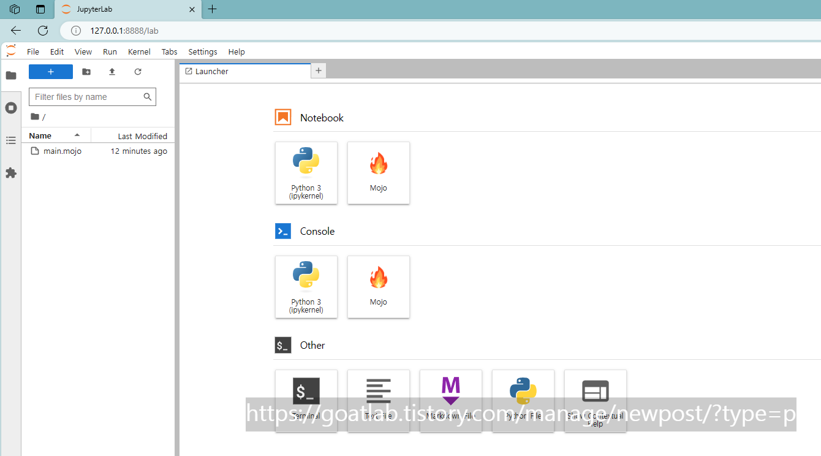The height and width of the screenshot is (456, 821).
Task: Open the Run menu
Action: 110,51
